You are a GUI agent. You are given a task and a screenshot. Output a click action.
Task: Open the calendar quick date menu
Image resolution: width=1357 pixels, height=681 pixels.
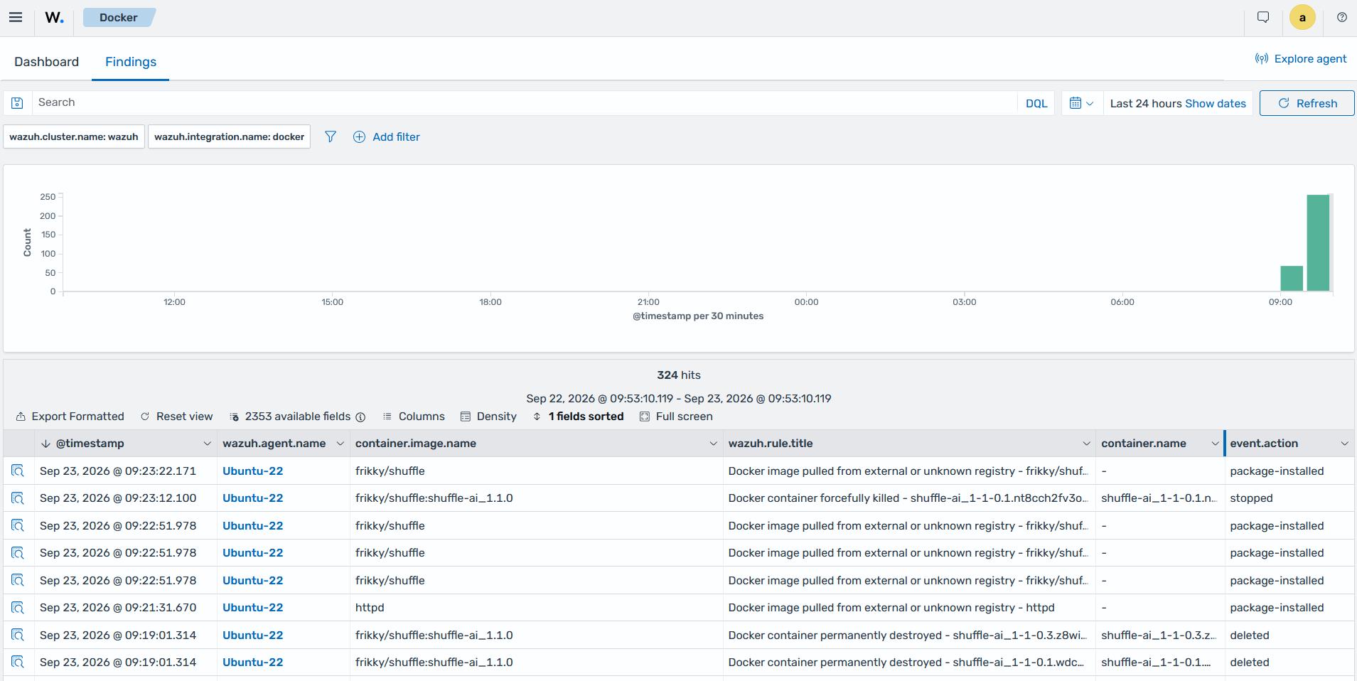pos(1082,103)
